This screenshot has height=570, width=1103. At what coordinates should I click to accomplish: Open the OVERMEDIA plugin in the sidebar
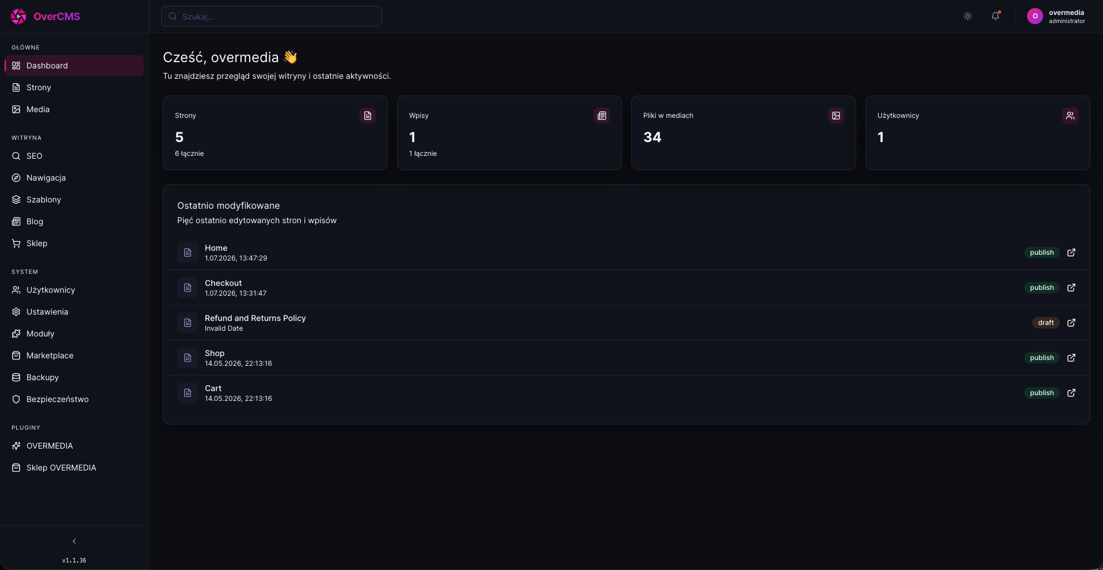tap(74, 446)
